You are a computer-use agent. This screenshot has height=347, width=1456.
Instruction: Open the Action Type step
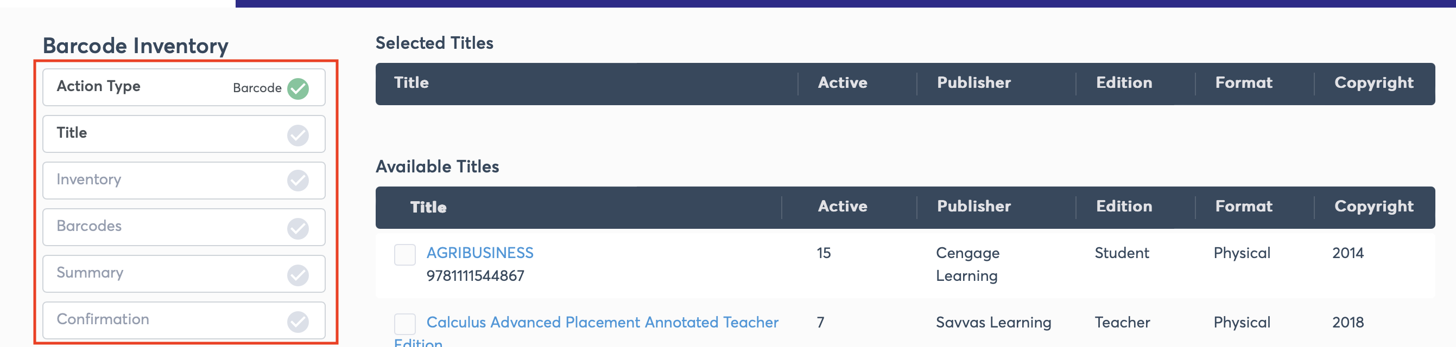pos(183,87)
